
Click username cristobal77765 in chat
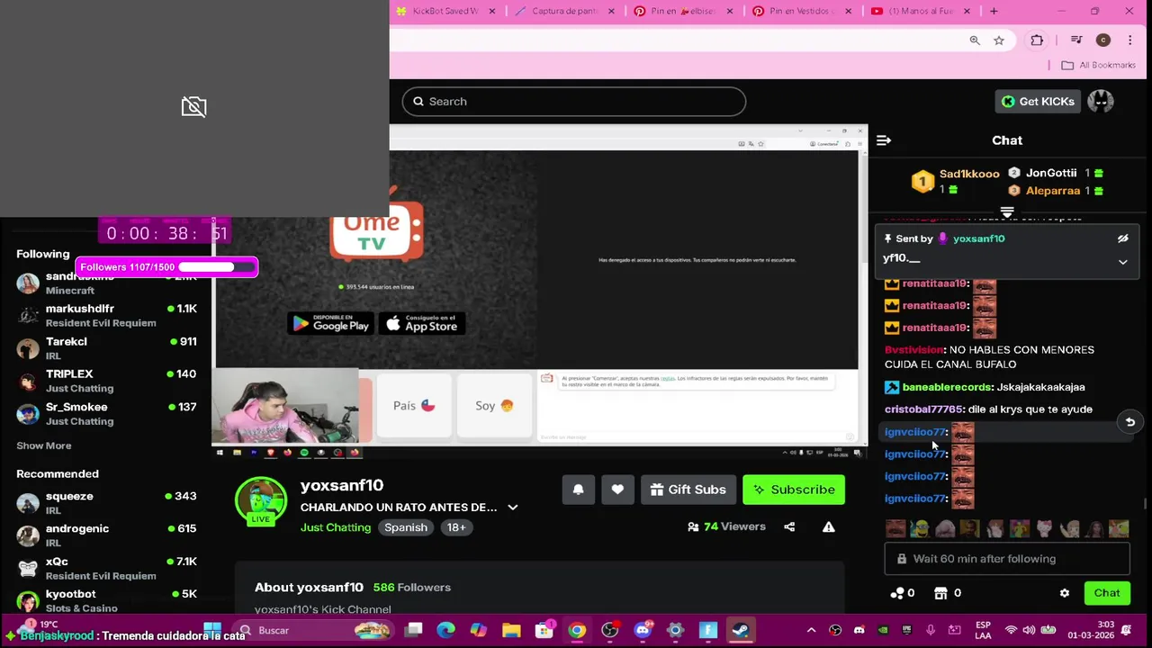tap(924, 409)
